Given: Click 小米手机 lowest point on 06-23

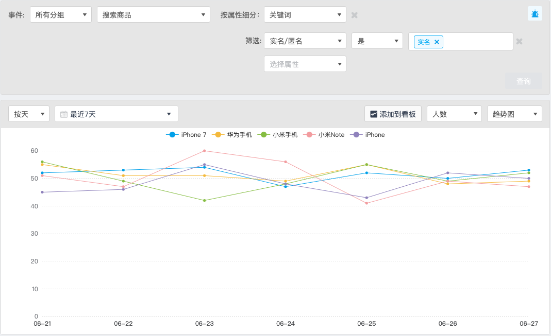Looking at the screenshot, I should (x=205, y=201).
